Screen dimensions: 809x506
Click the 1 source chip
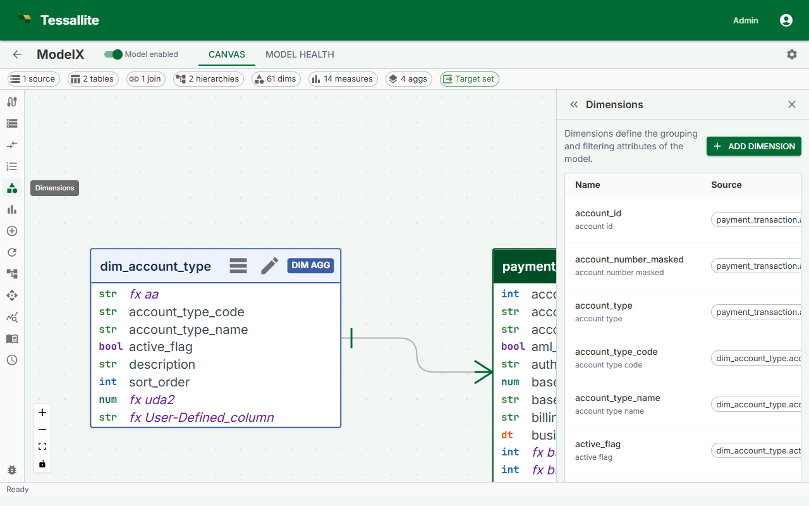pos(33,79)
